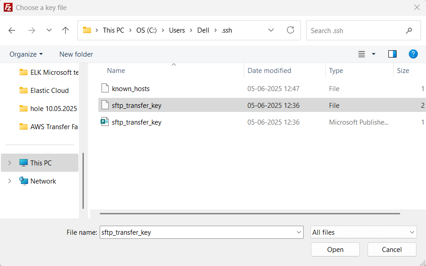Navigate to Users via the breadcrumb
The height and width of the screenshot is (266, 426).
pyautogui.click(x=177, y=30)
